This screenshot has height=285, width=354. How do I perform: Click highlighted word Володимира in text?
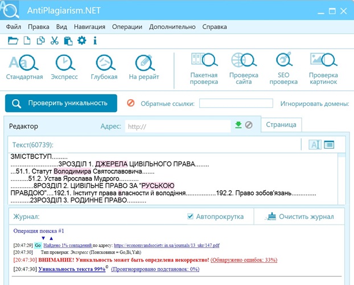[x=72, y=171]
